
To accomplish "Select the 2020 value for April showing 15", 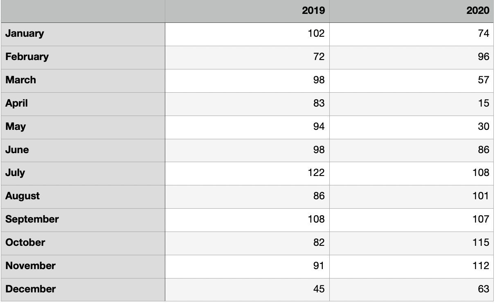I will [x=412, y=104].
